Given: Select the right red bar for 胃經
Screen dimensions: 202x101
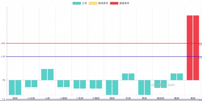Looking at the screenshot, I should (x=196, y=48).
